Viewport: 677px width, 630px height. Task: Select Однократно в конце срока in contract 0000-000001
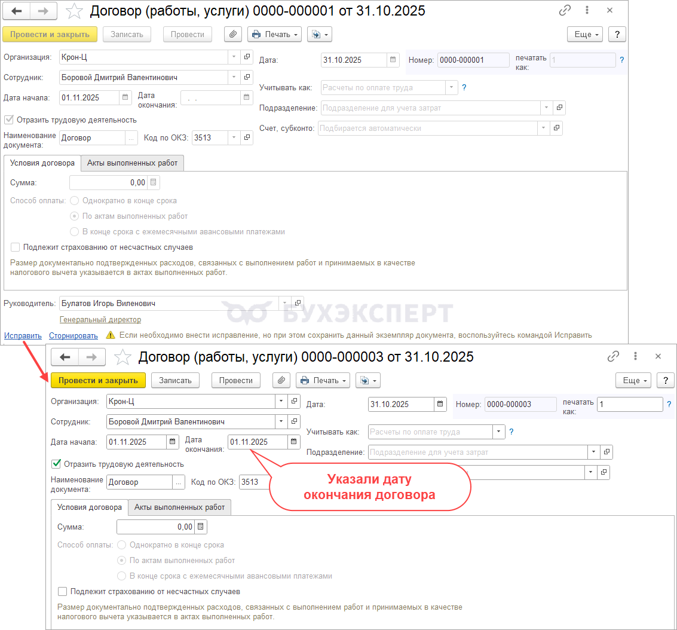click(x=74, y=200)
